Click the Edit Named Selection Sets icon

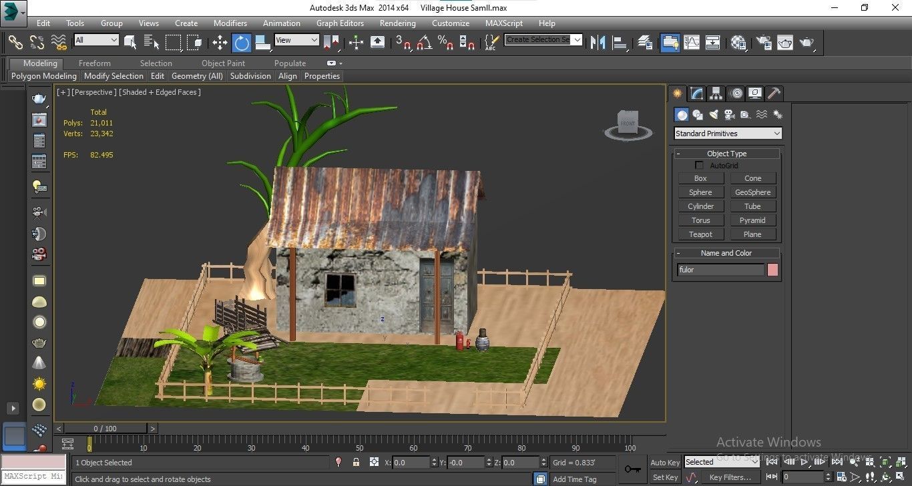pyautogui.click(x=491, y=43)
